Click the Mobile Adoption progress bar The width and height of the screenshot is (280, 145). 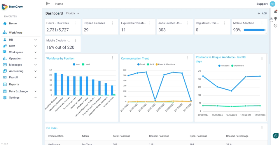click(x=255, y=30)
